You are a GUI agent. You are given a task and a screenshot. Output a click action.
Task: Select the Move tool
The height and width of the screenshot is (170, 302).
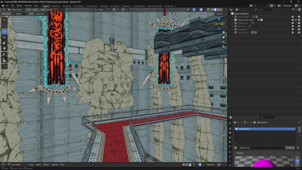[x=5, y=32]
